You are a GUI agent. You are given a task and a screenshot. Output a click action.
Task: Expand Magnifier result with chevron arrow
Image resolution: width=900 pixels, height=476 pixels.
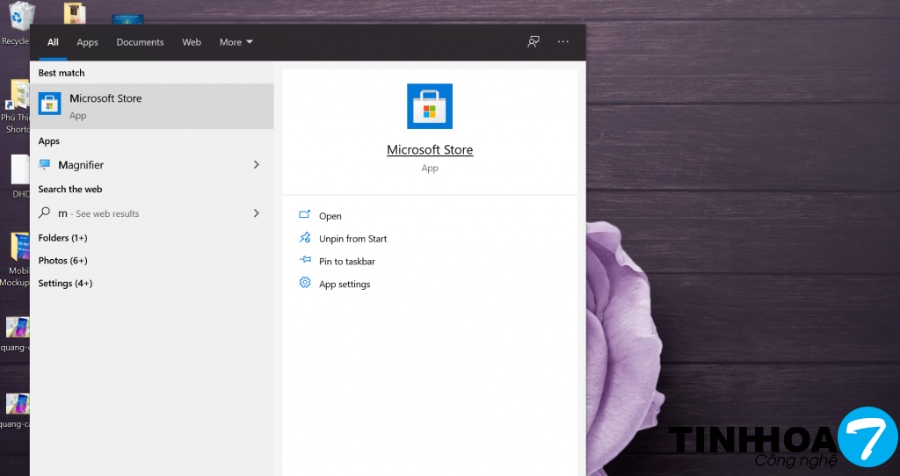[x=256, y=165]
